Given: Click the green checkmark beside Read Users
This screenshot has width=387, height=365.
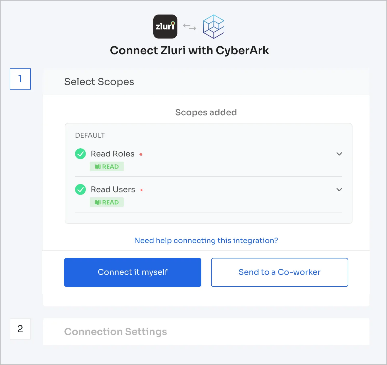Looking at the screenshot, I should pos(80,189).
